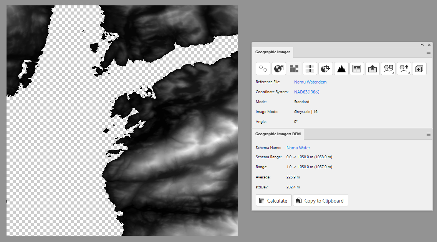Open the DEM mountain icon
437x242 pixels.
click(x=341, y=68)
